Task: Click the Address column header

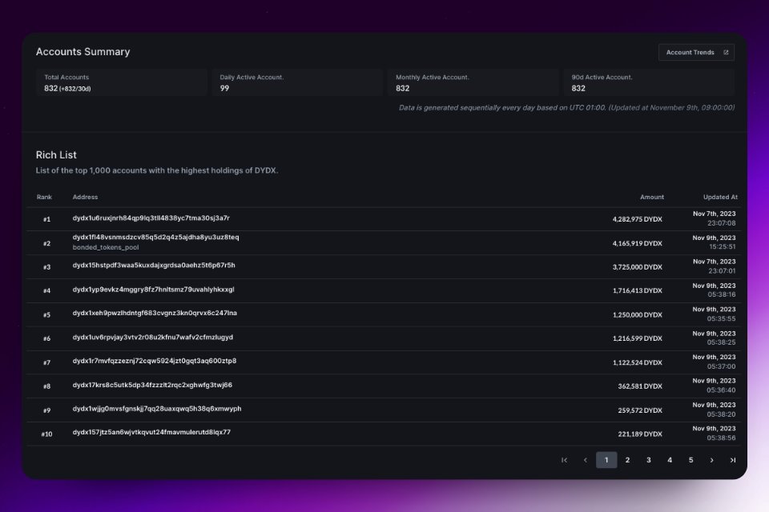Action: (x=85, y=197)
